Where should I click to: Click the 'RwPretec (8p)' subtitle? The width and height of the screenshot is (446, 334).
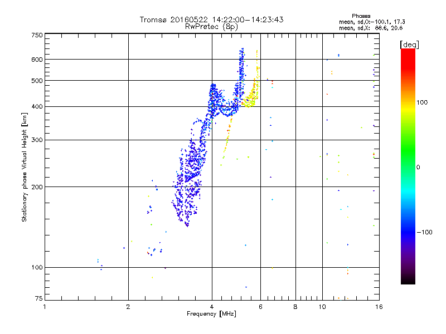211,27
